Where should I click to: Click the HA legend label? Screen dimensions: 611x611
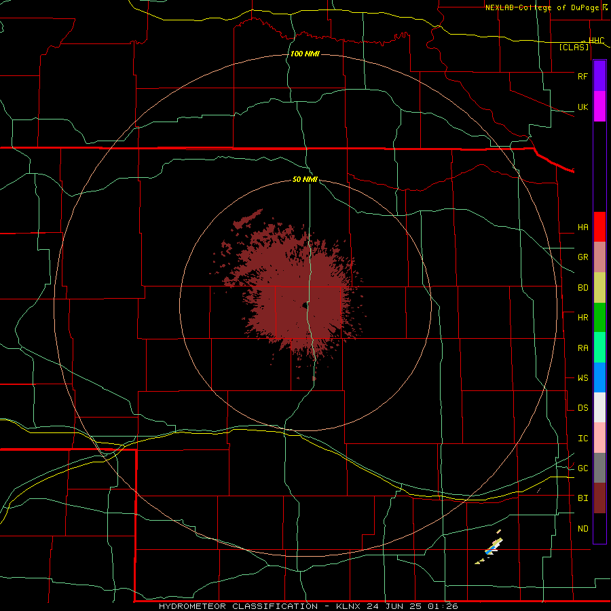click(582, 227)
